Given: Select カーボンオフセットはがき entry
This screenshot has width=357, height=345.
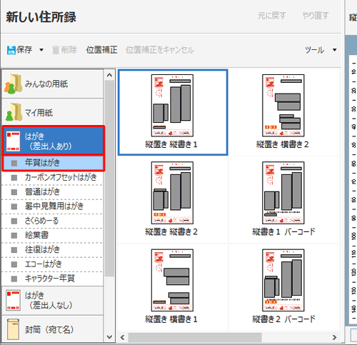Looking at the screenshot, I should pyautogui.click(x=52, y=177).
